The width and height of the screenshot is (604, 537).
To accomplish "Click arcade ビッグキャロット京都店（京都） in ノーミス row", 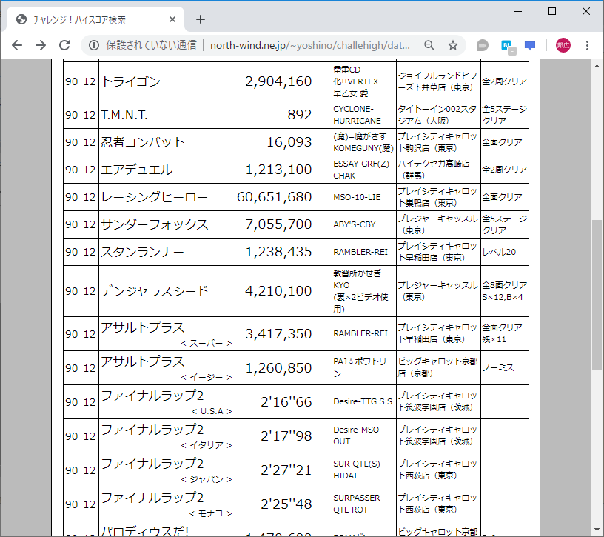I will pyautogui.click(x=437, y=367).
